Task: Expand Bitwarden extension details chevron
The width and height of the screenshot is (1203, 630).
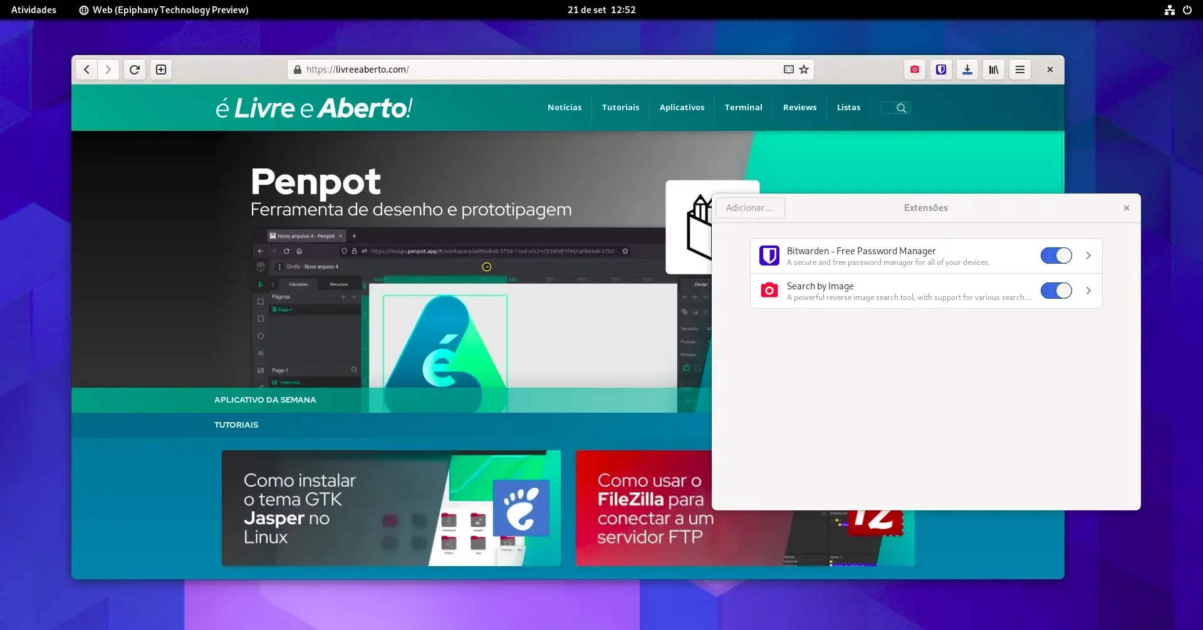Action: coord(1088,256)
